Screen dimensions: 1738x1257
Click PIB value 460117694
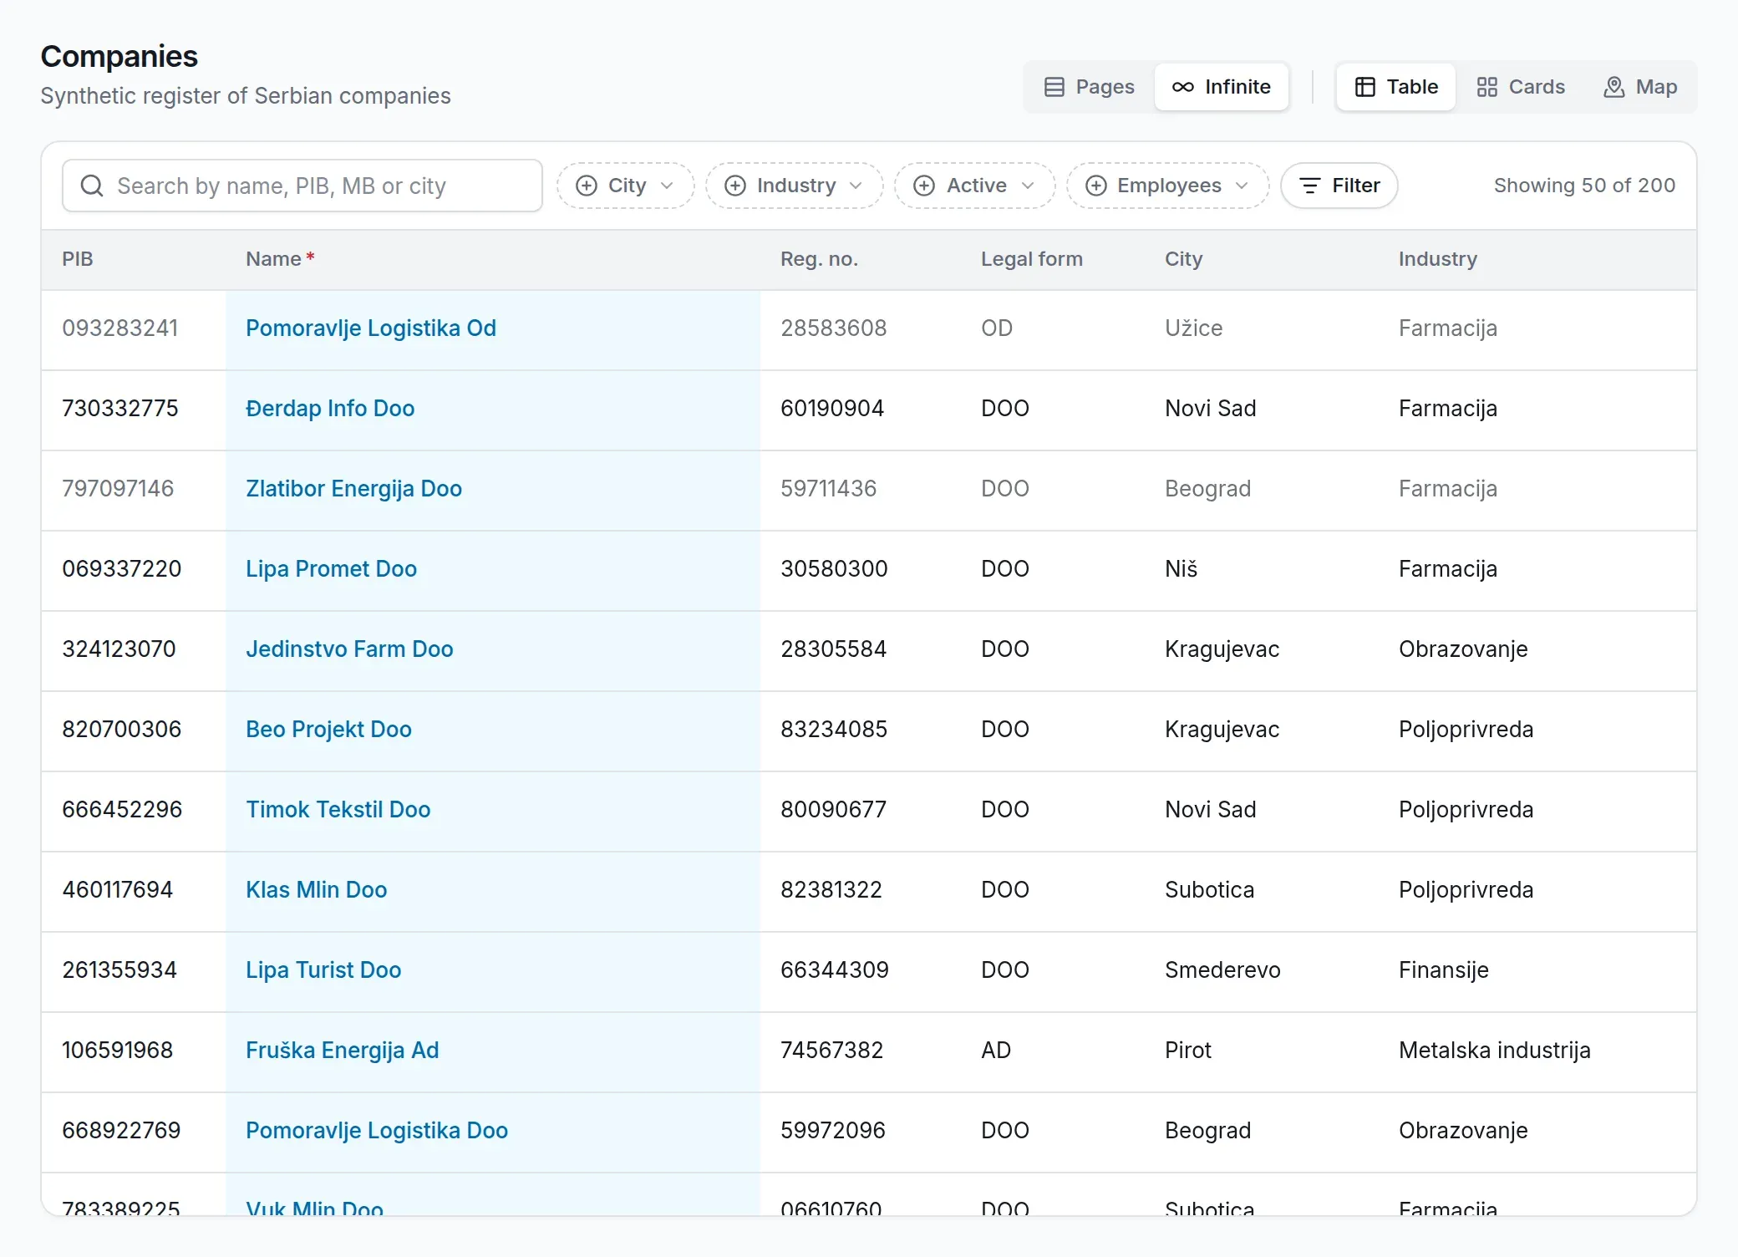coord(118,890)
